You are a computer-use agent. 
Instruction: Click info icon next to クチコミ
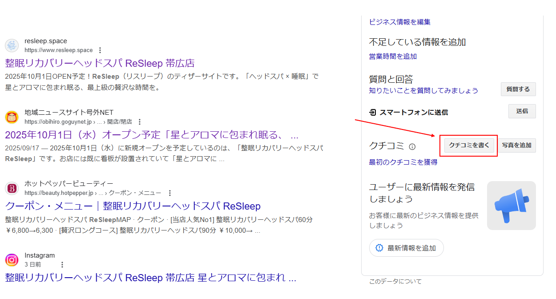point(412,146)
